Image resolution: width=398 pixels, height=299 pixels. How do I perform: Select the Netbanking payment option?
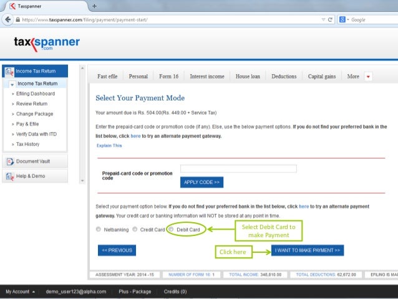point(99,229)
